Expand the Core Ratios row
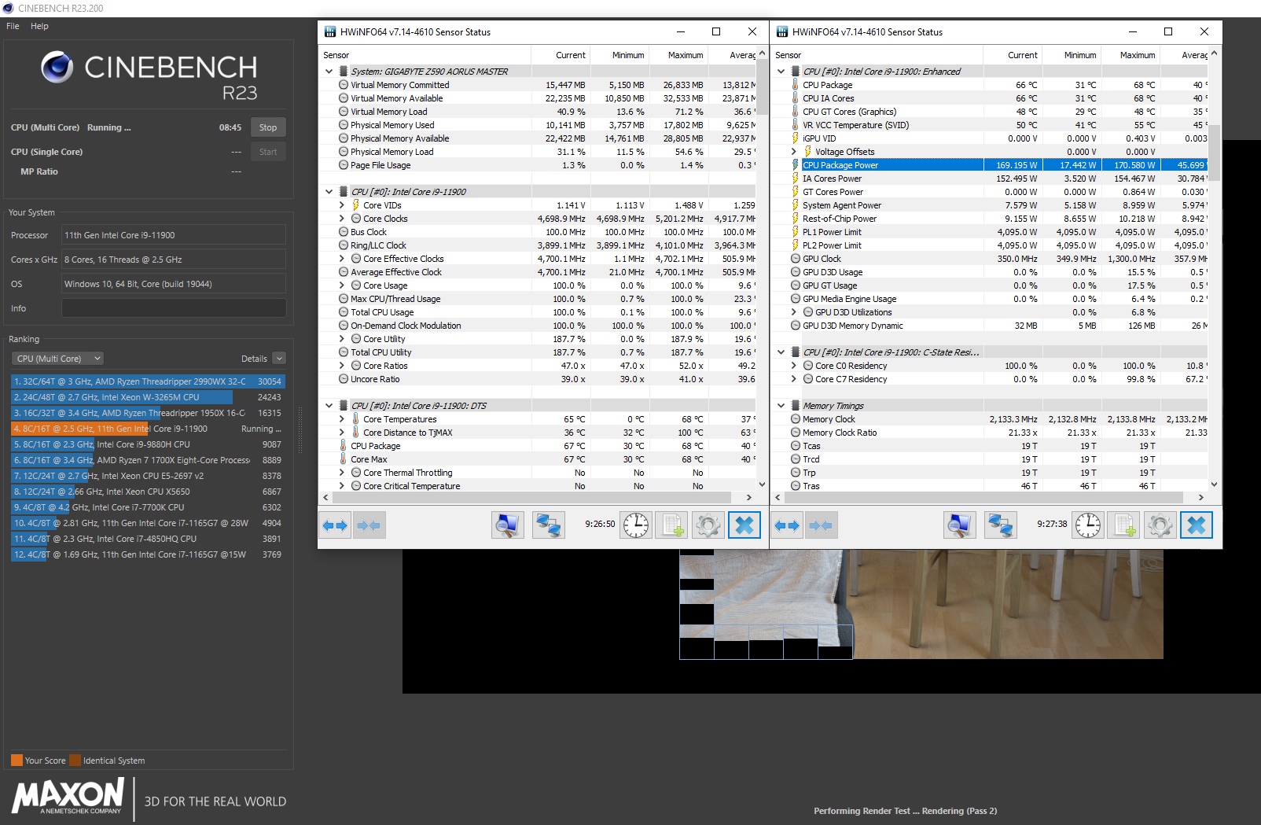 pos(342,366)
